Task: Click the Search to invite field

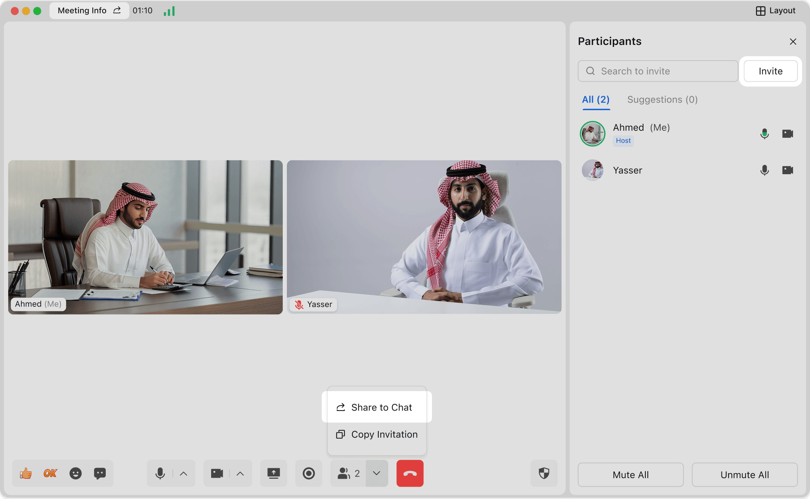Action: [x=658, y=71]
